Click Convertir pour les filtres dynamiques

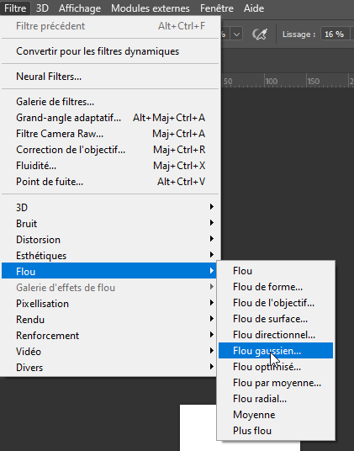pos(110,51)
